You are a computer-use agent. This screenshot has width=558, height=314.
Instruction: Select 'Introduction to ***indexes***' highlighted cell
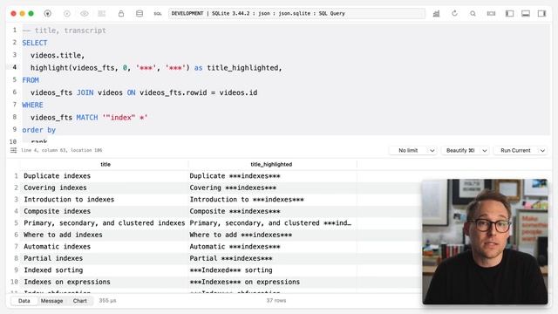(x=272, y=200)
